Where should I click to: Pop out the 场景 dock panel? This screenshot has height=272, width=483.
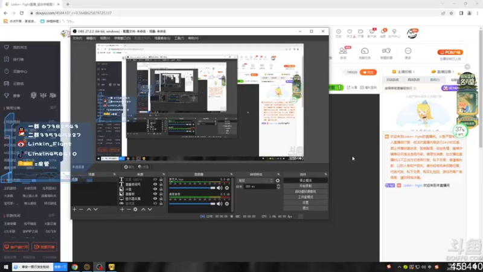point(114,174)
